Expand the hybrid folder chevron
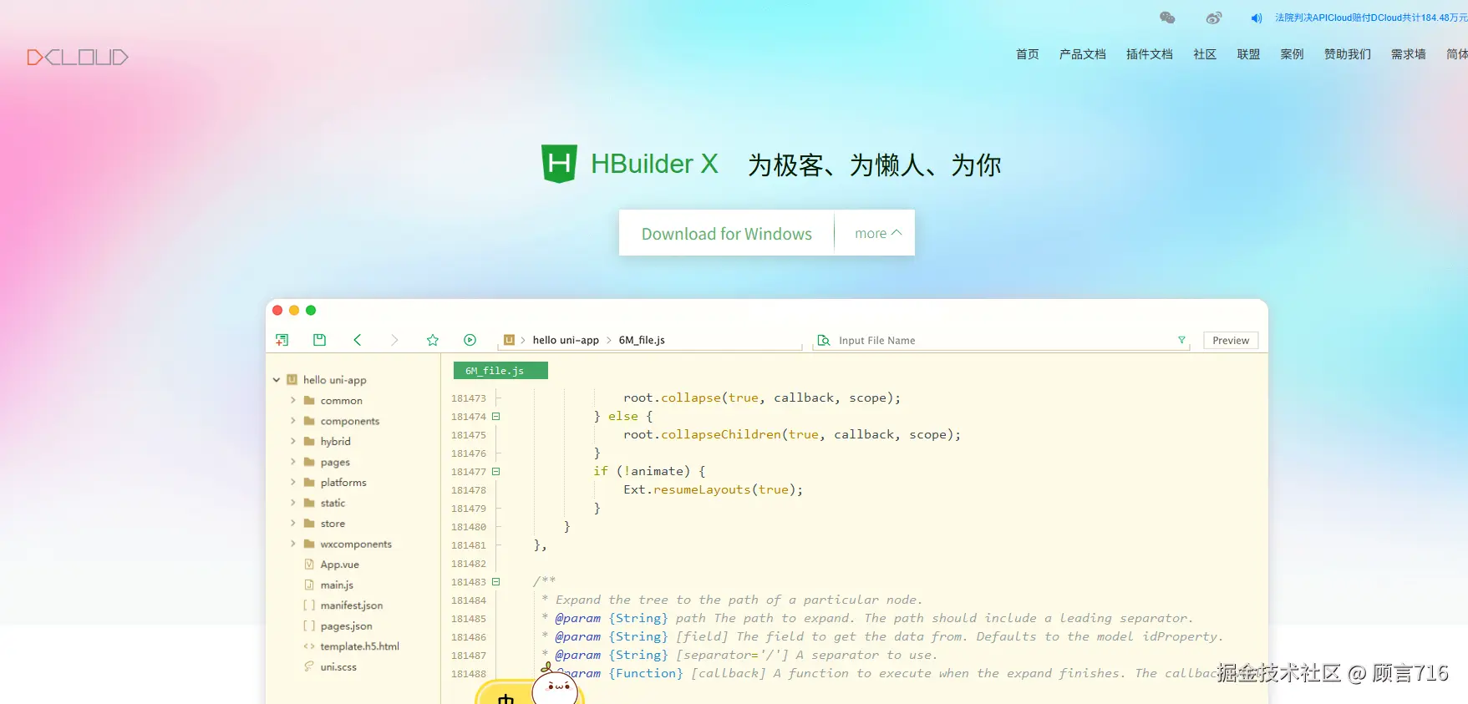1468x704 pixels. [x=293, y=441]
